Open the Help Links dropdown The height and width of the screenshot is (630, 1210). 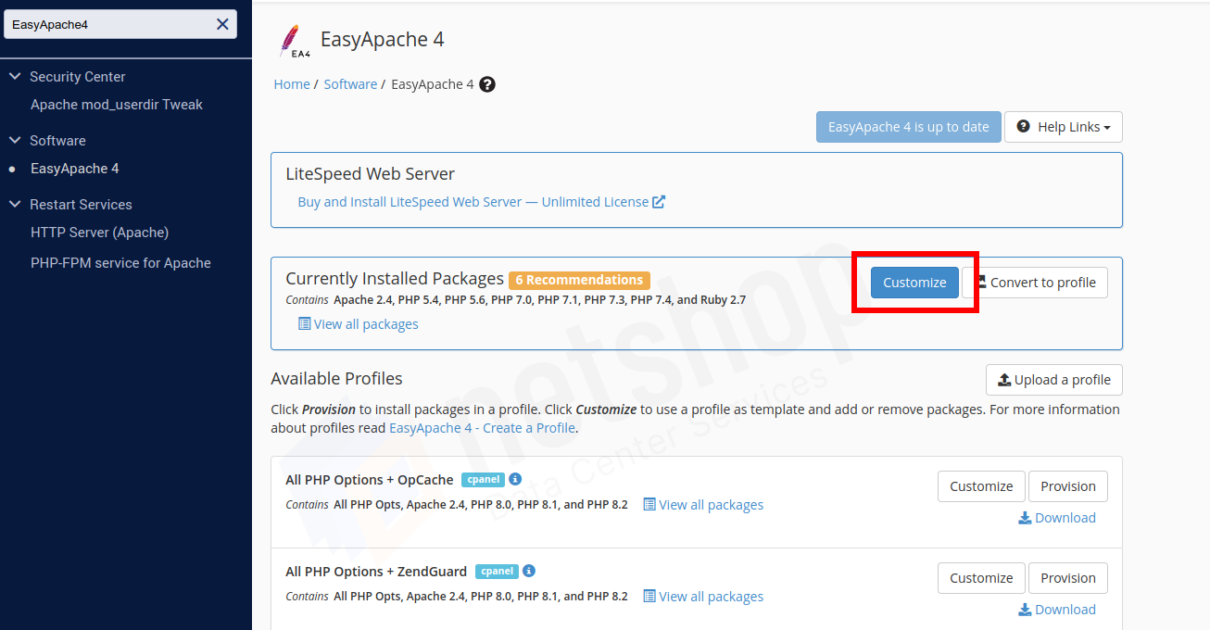click(1064, 127)
